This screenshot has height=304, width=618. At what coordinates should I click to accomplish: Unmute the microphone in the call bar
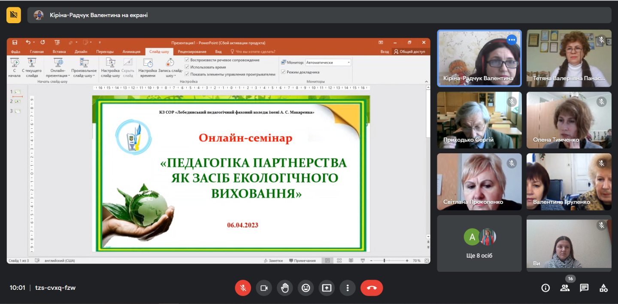tap(243, 288)
